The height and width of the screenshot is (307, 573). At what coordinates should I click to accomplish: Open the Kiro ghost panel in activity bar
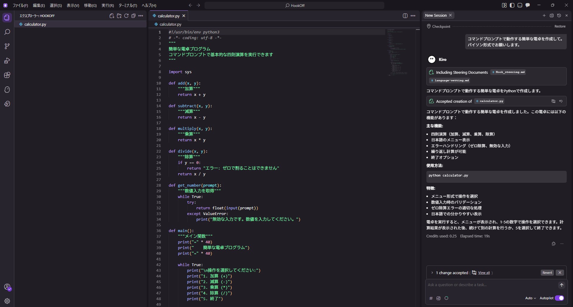(7, 90)
